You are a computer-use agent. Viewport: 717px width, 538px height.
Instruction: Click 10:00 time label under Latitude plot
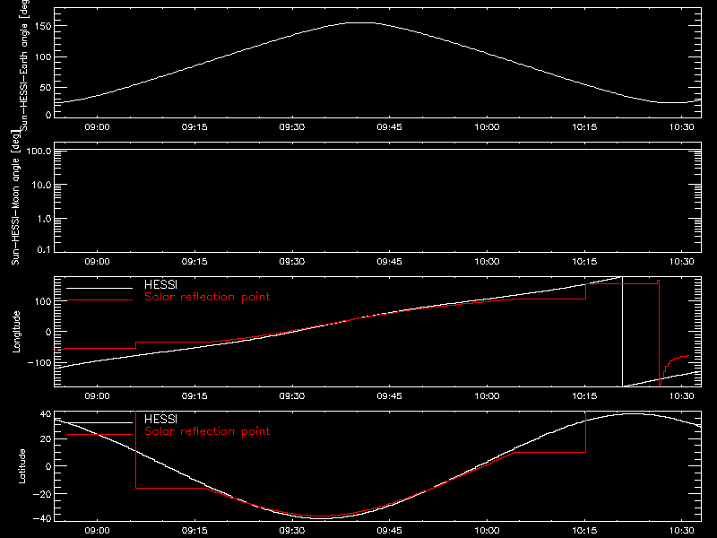click(x=487, y=531)
